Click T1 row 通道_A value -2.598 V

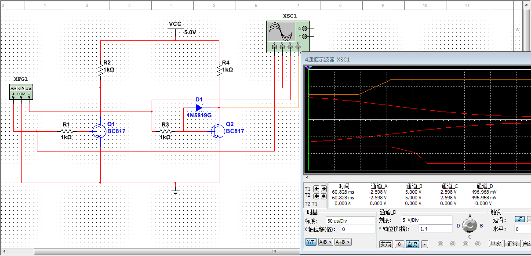click(x=378, y=192)
